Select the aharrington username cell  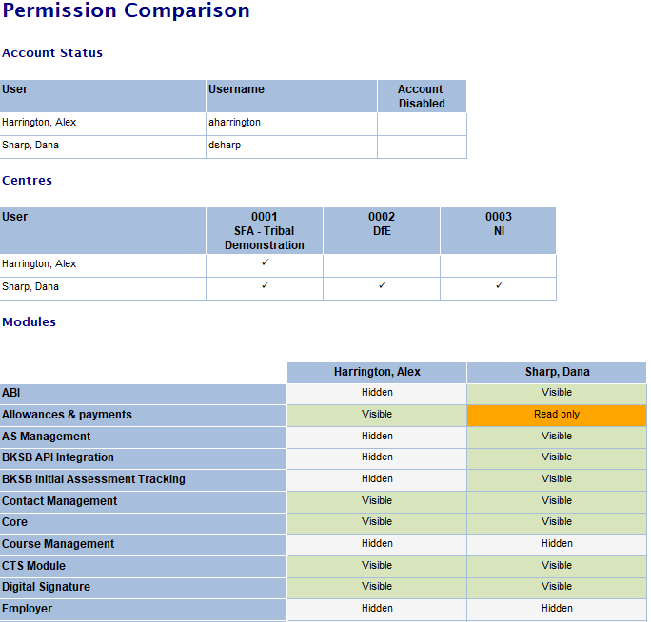[x=234, y=123]
